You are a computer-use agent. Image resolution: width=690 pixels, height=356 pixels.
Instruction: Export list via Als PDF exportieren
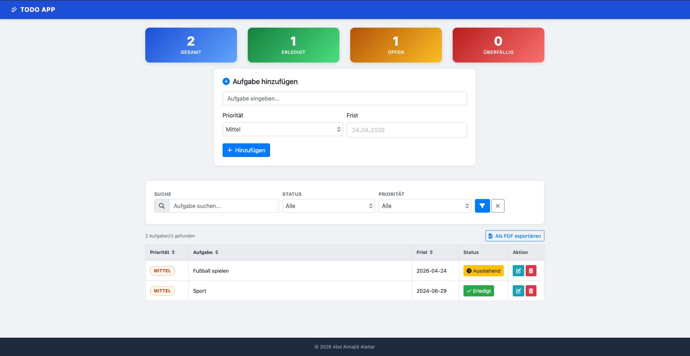pos(515,236)
